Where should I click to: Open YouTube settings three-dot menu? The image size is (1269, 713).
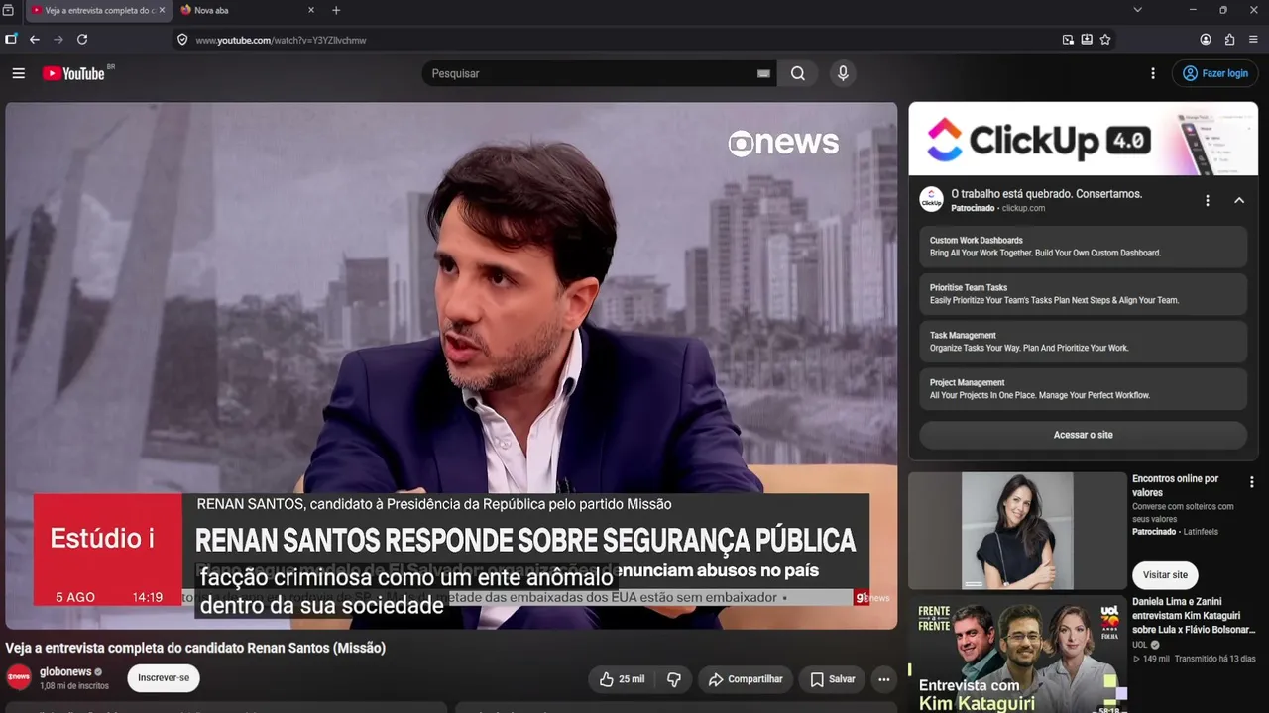coord(1153,73)
